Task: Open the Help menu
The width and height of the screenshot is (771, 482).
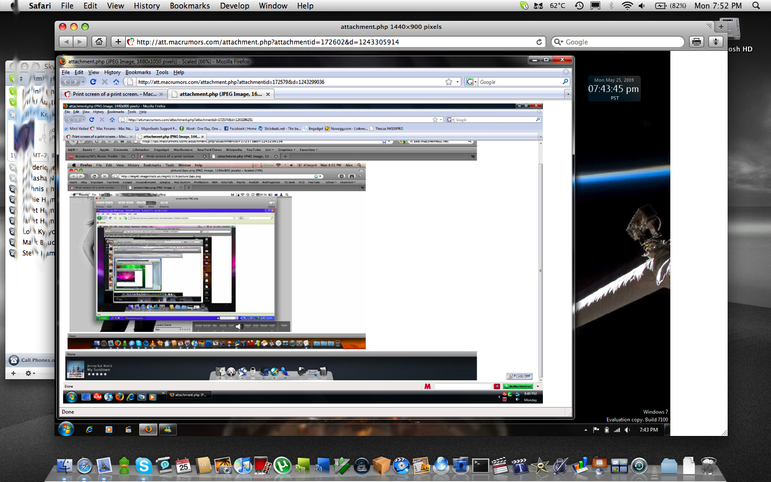Action: [x=305, y=6]
